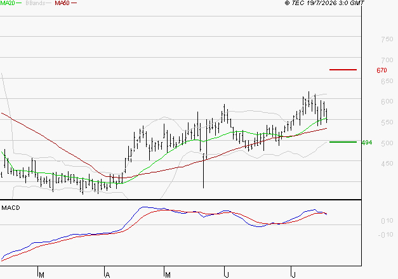The width and height of the screenshot is (398, 279).
Task: Click the 450 price axis label
Action: point(387,164)
